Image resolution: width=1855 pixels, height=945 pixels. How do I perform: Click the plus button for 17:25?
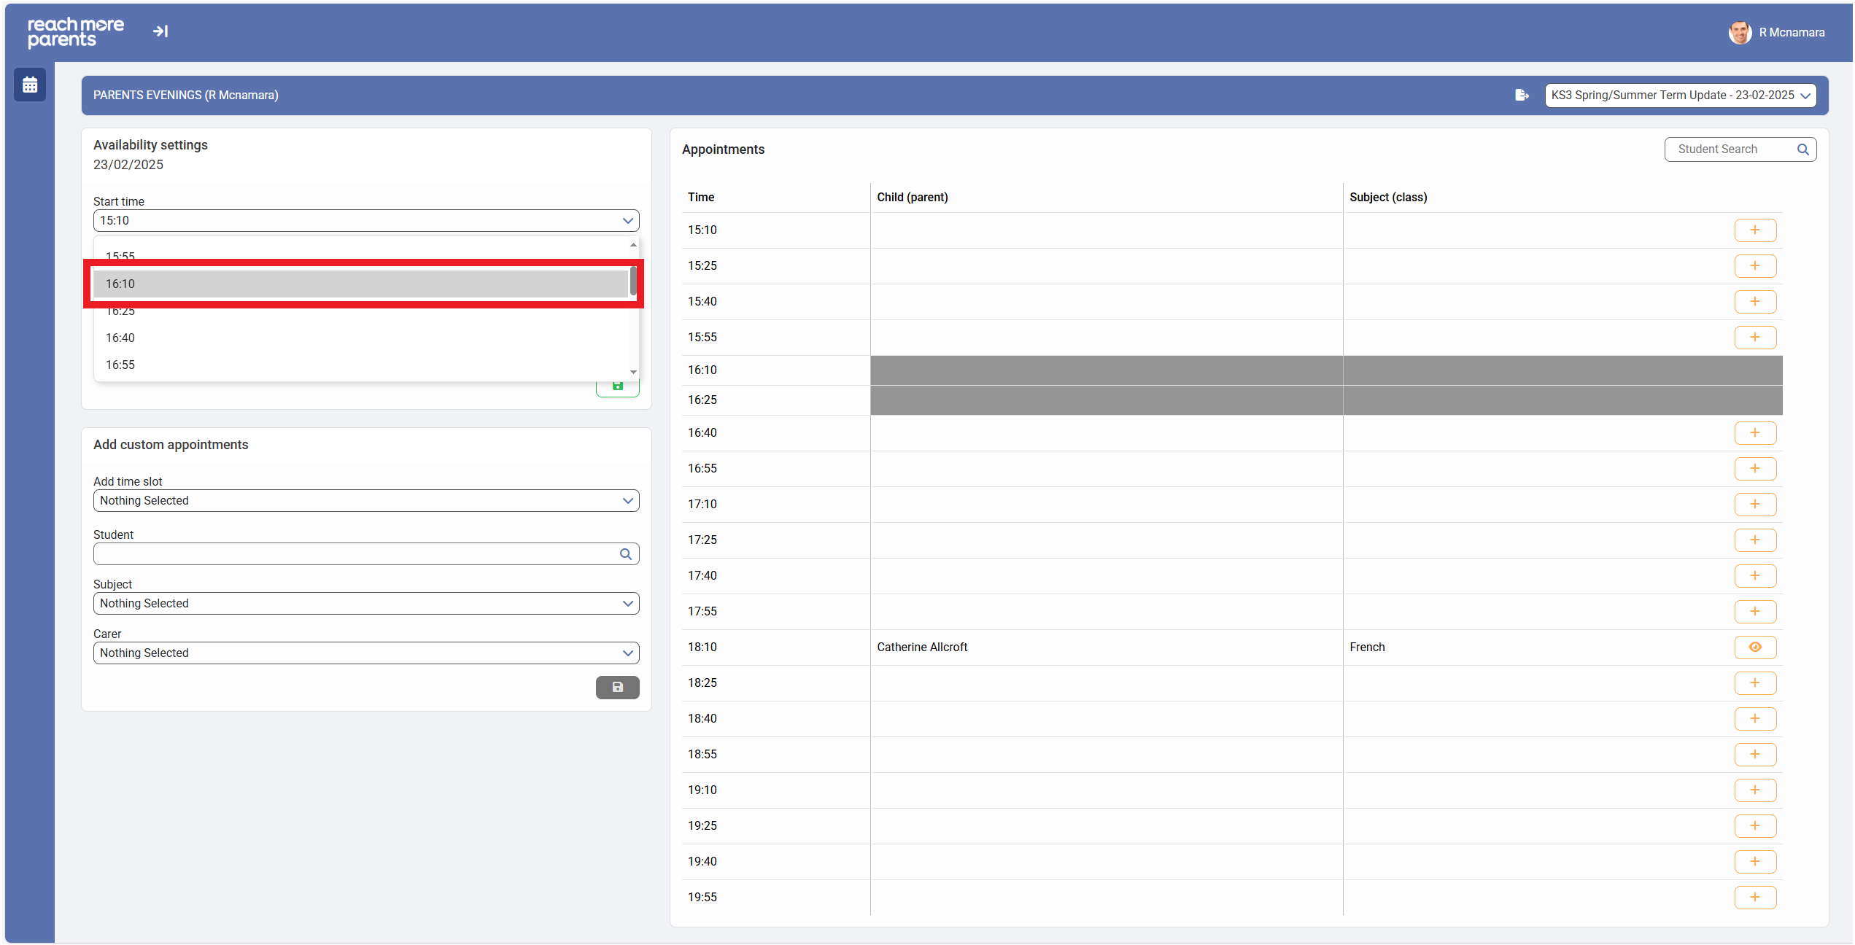(1754, 540)
